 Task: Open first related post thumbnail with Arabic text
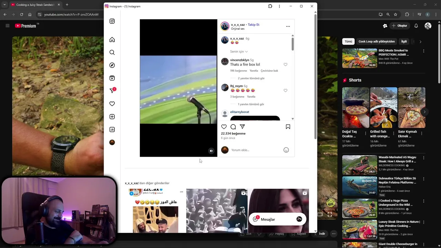(x=155, y=210)
